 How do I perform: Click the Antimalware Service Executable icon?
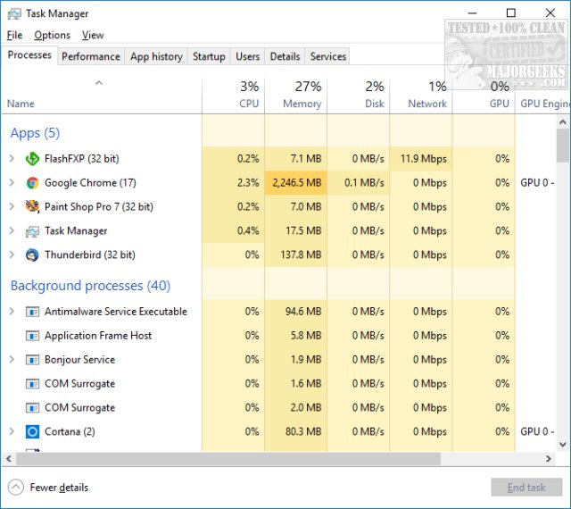point(32,312)
